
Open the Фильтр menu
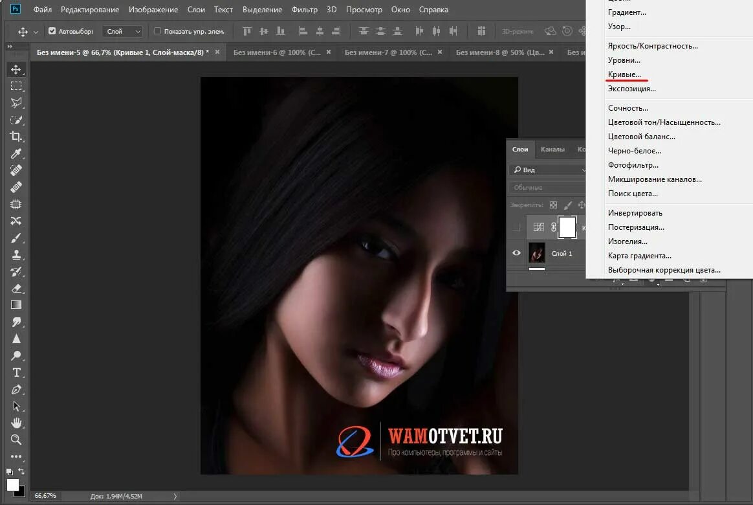point(304,10)
